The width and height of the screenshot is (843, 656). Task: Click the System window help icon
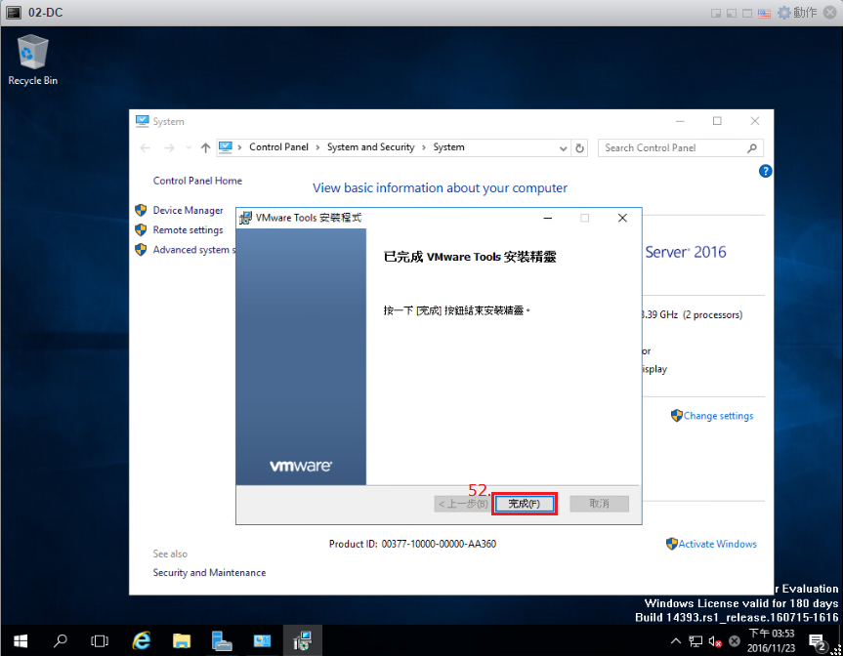[x=765, y=172]
